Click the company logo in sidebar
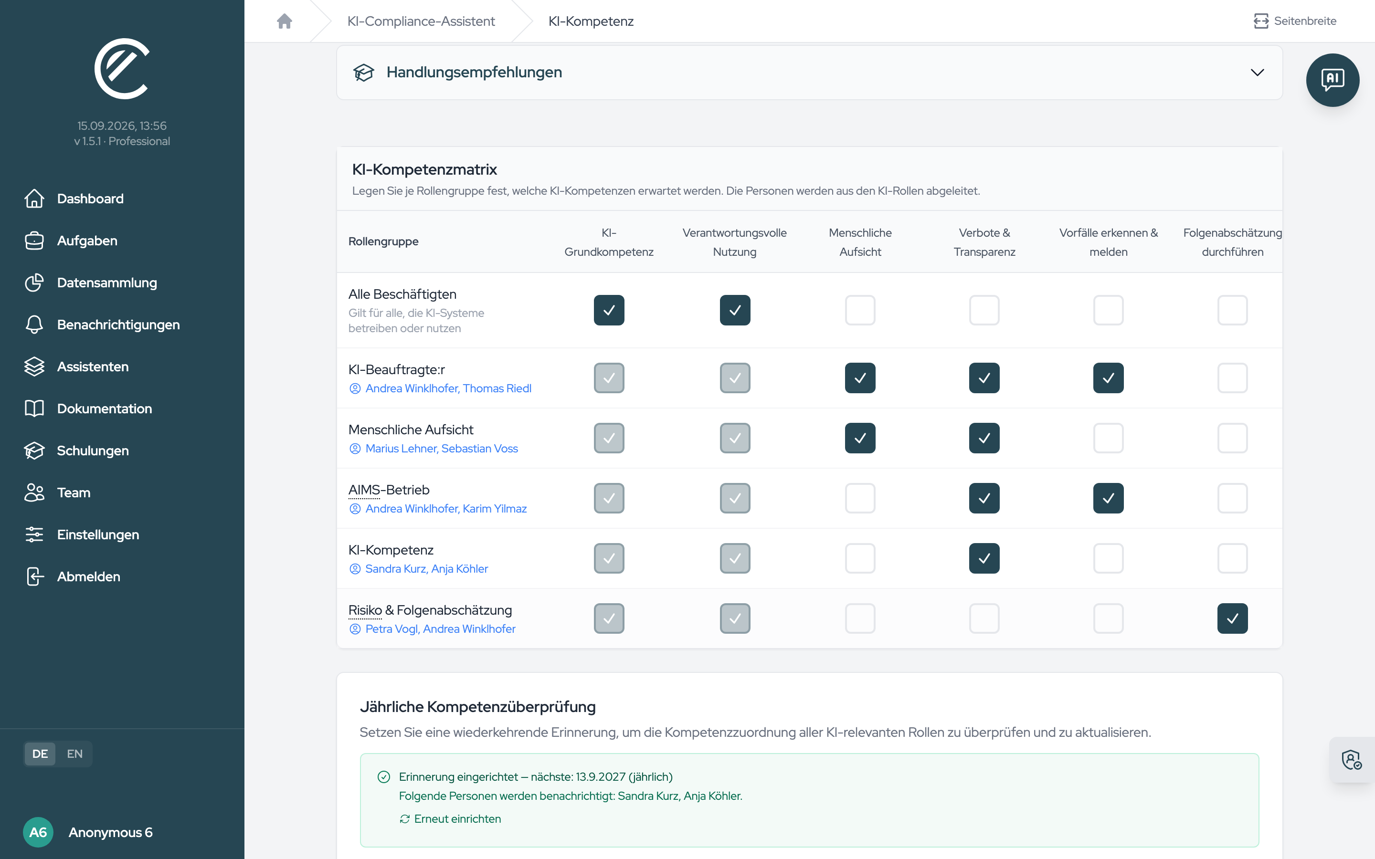 pyautogui.click(x=122, y=69)
